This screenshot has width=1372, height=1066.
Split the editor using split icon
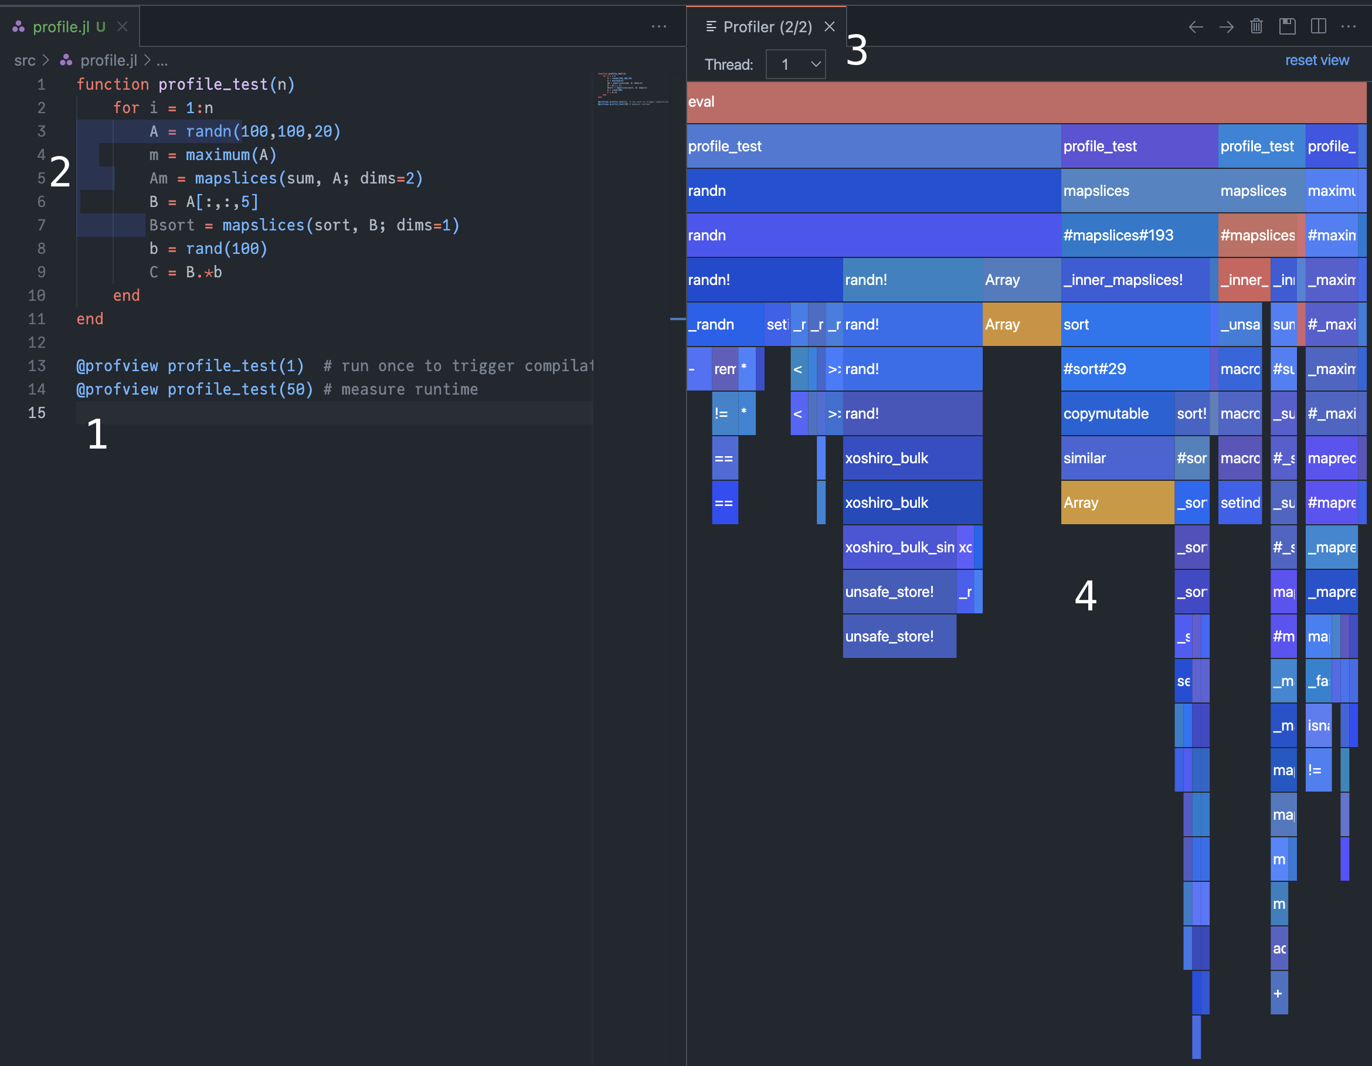pos(1318,26)
